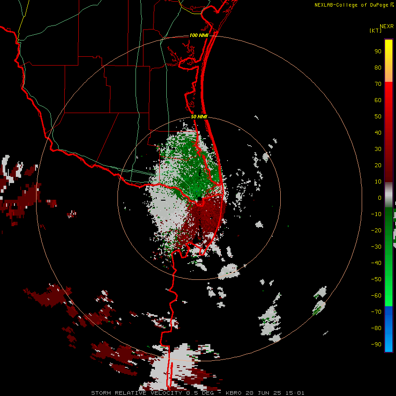This screenshot has height=396, width=396.
Task: Click the 50 NMI range ring label
Action: point(199,117)
